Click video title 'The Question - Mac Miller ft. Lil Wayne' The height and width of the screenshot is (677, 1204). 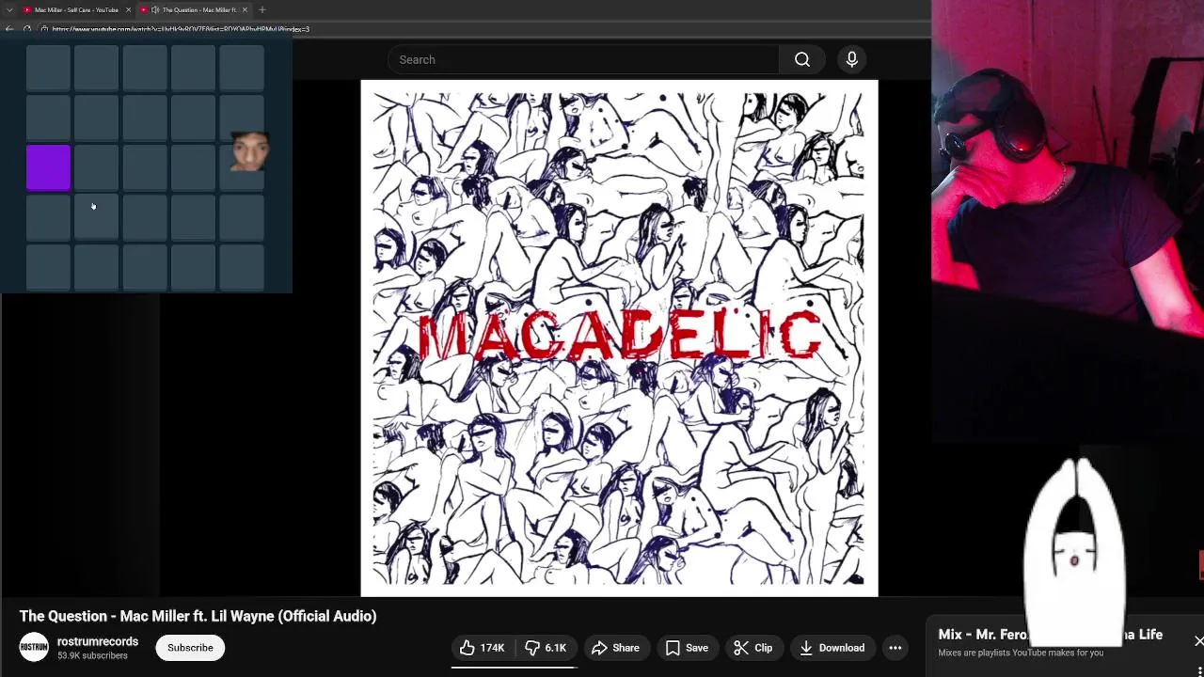[x=198, y=616]
